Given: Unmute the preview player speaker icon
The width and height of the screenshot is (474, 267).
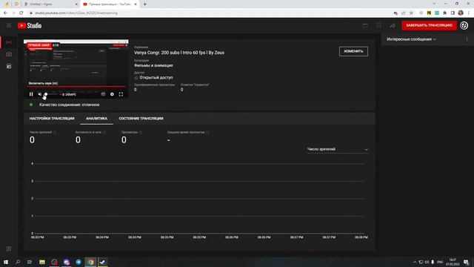Looking at the screenshot, I should pyautogui.click(x=39, y=94).
